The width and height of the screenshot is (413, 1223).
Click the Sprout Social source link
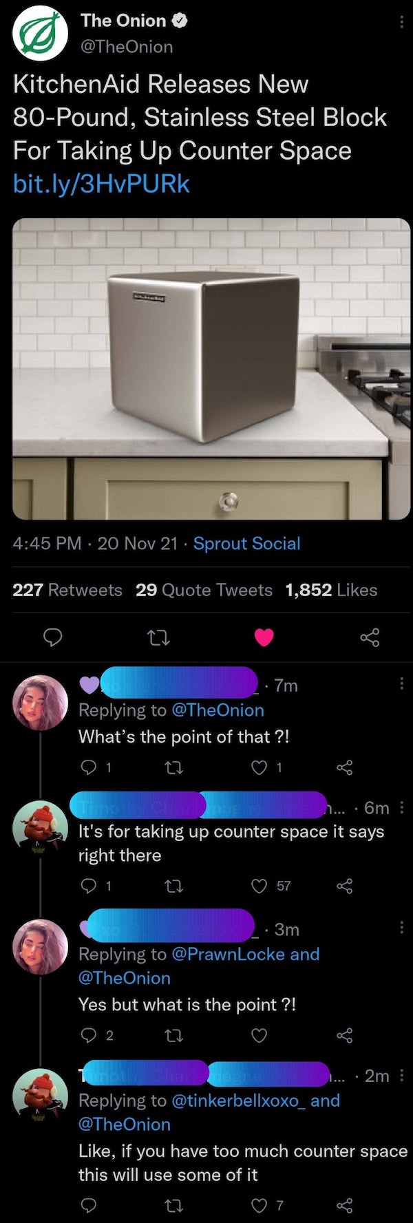(246, 543)
